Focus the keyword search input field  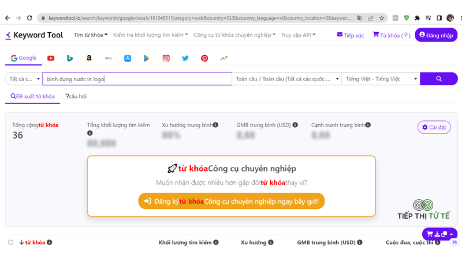point(137,79)
